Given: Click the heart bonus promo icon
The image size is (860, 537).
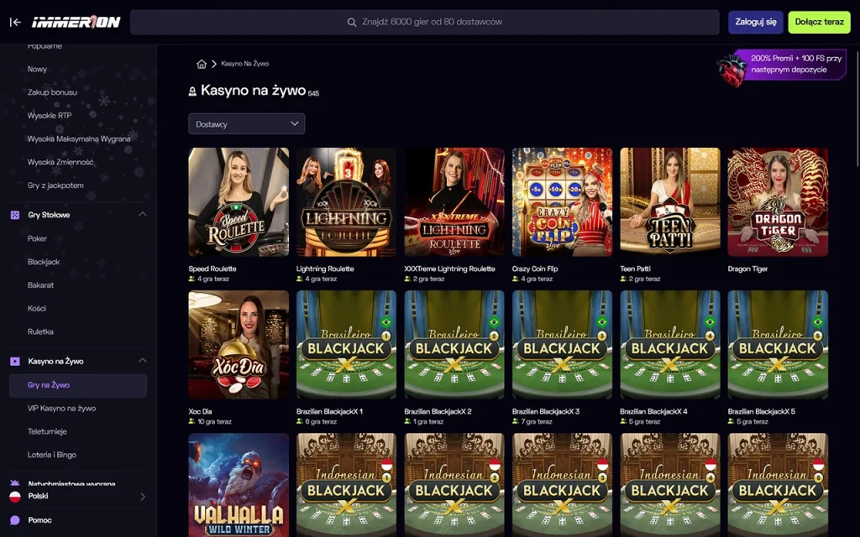Looking at the screenshot, I should [732, 70].
